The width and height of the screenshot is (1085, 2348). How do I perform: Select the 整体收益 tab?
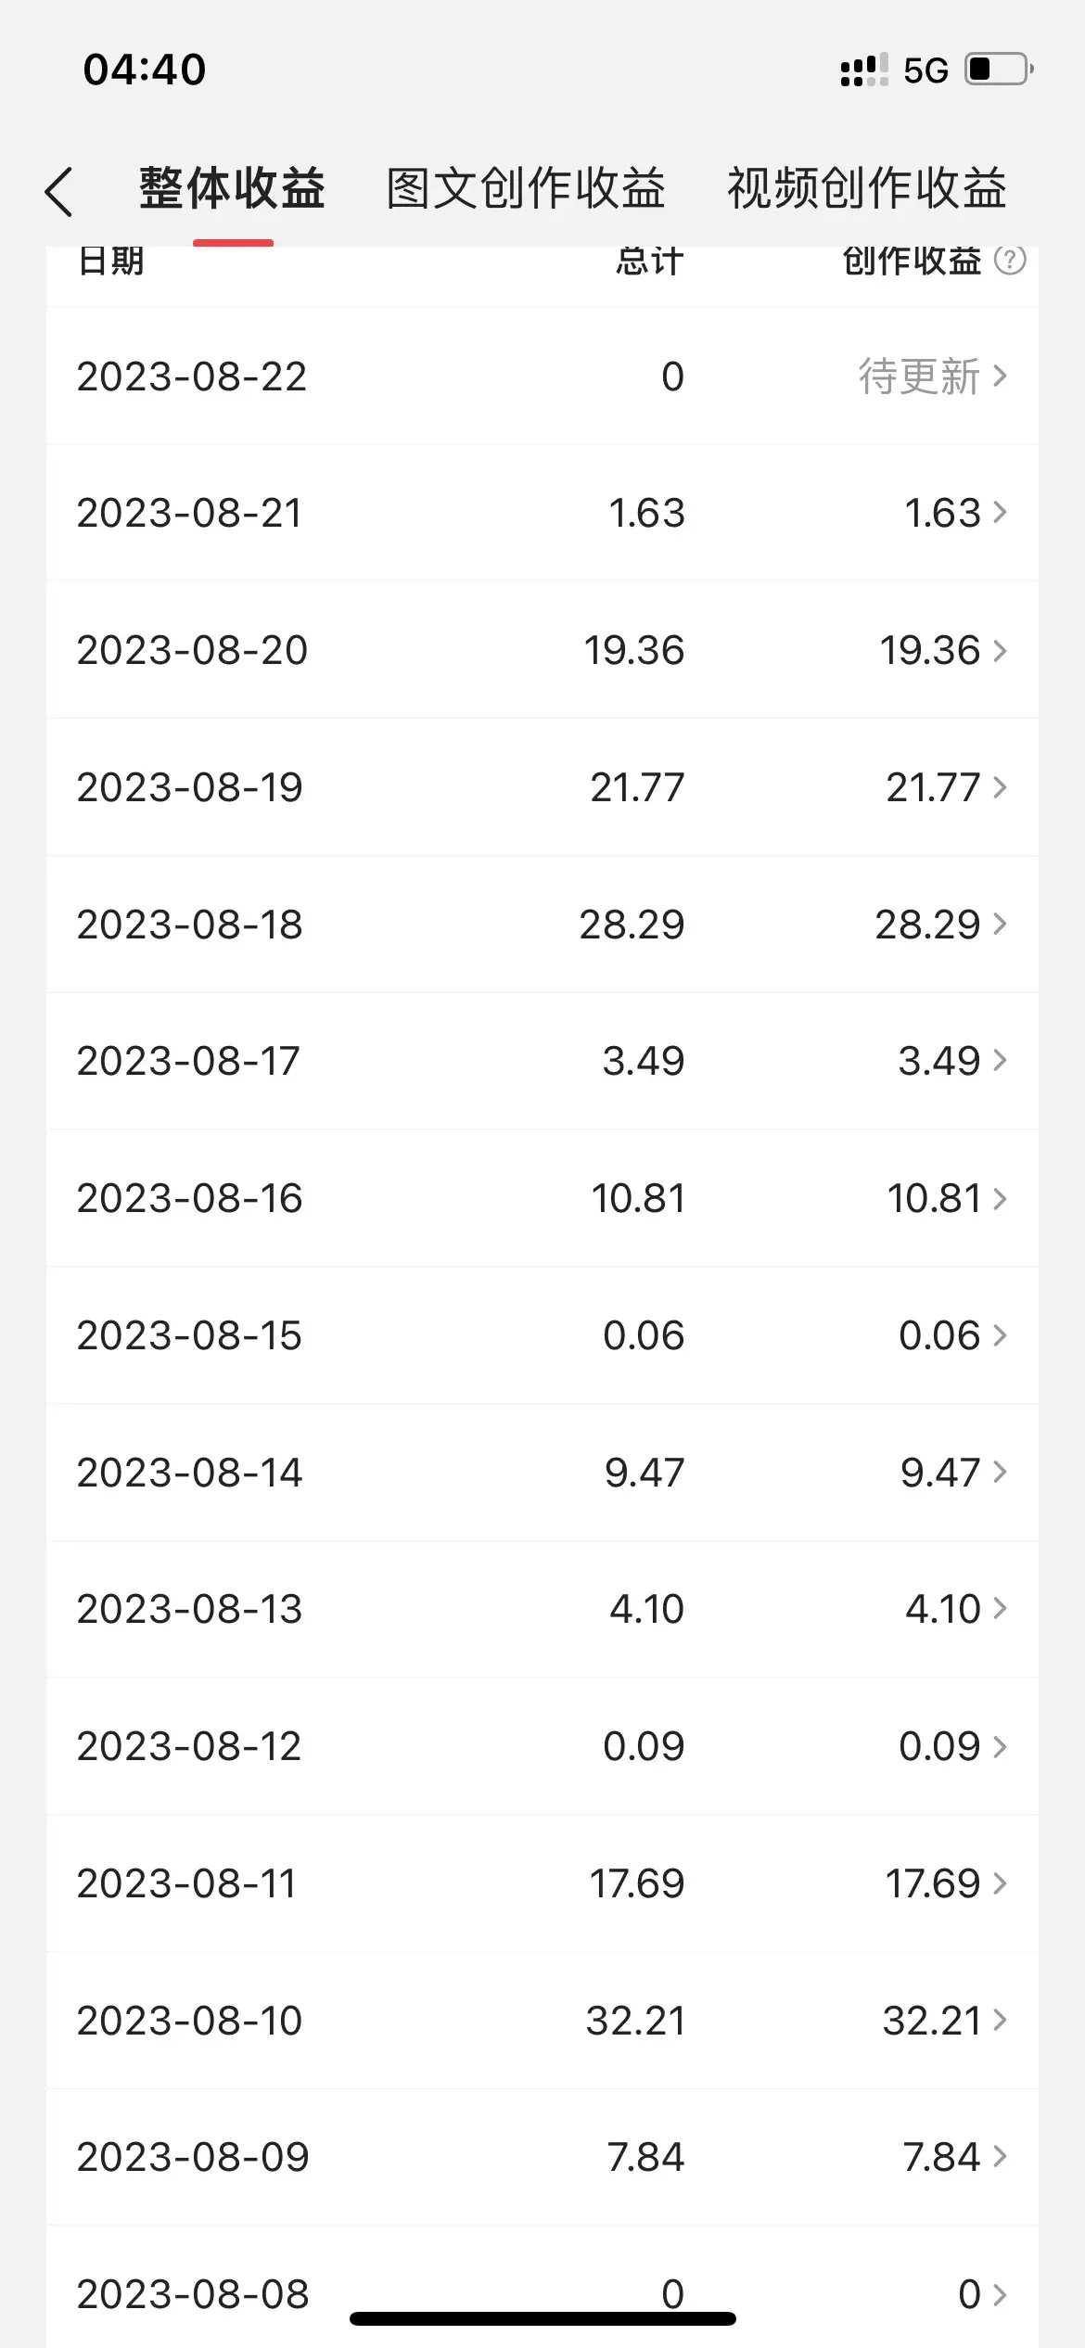coord(232,188)
